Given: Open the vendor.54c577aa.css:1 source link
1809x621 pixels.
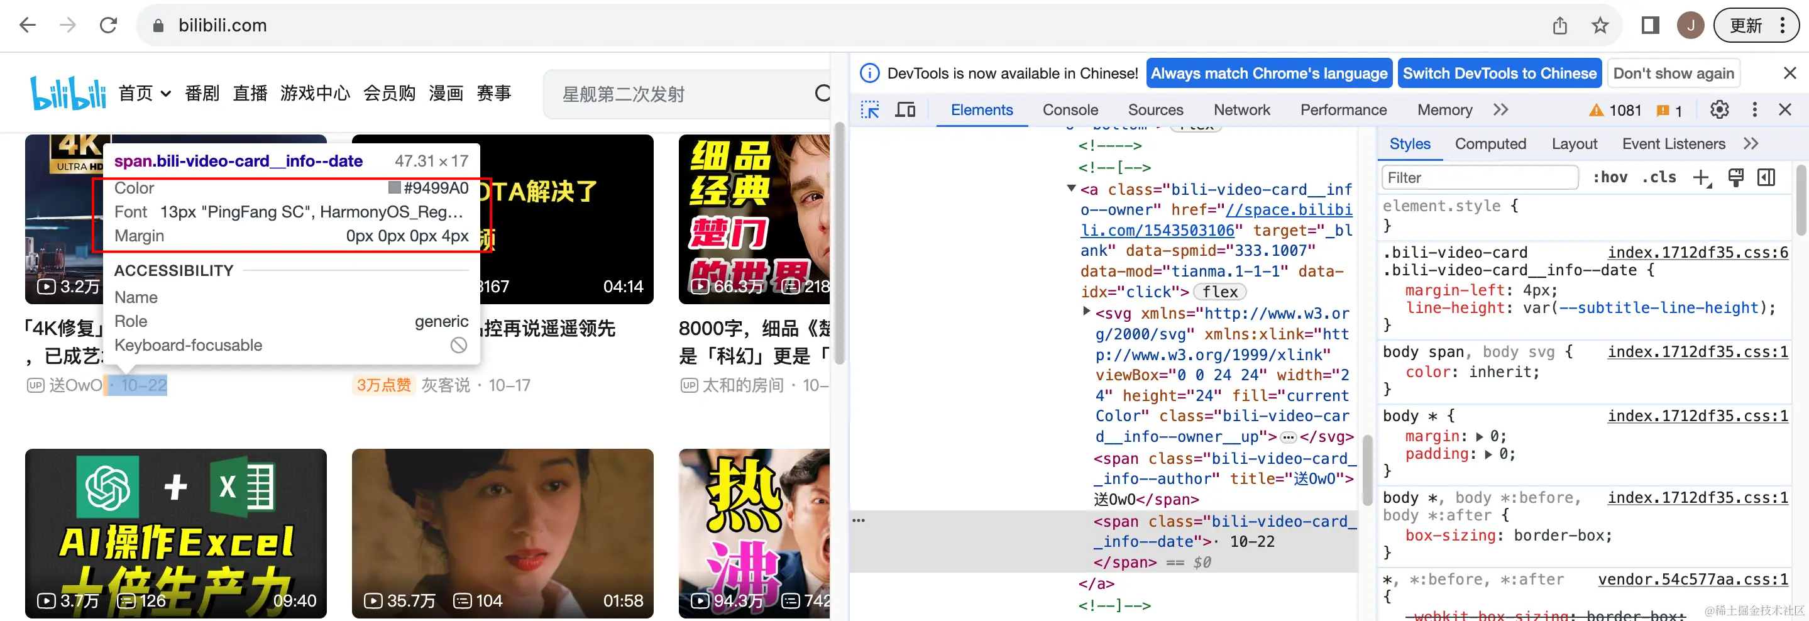Looking at the screenshot, I should (1693, 580).
